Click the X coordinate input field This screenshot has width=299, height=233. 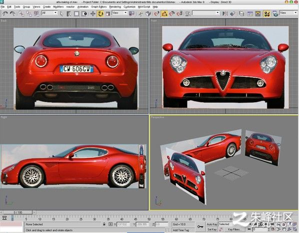click(x=123, y=225)
